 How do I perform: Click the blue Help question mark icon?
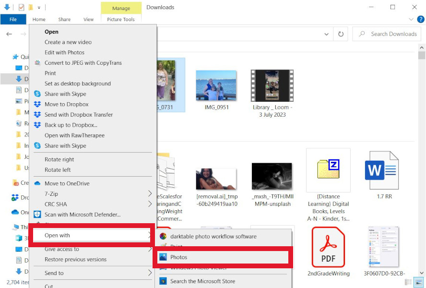pyautogui.click(x=421, y=19)
